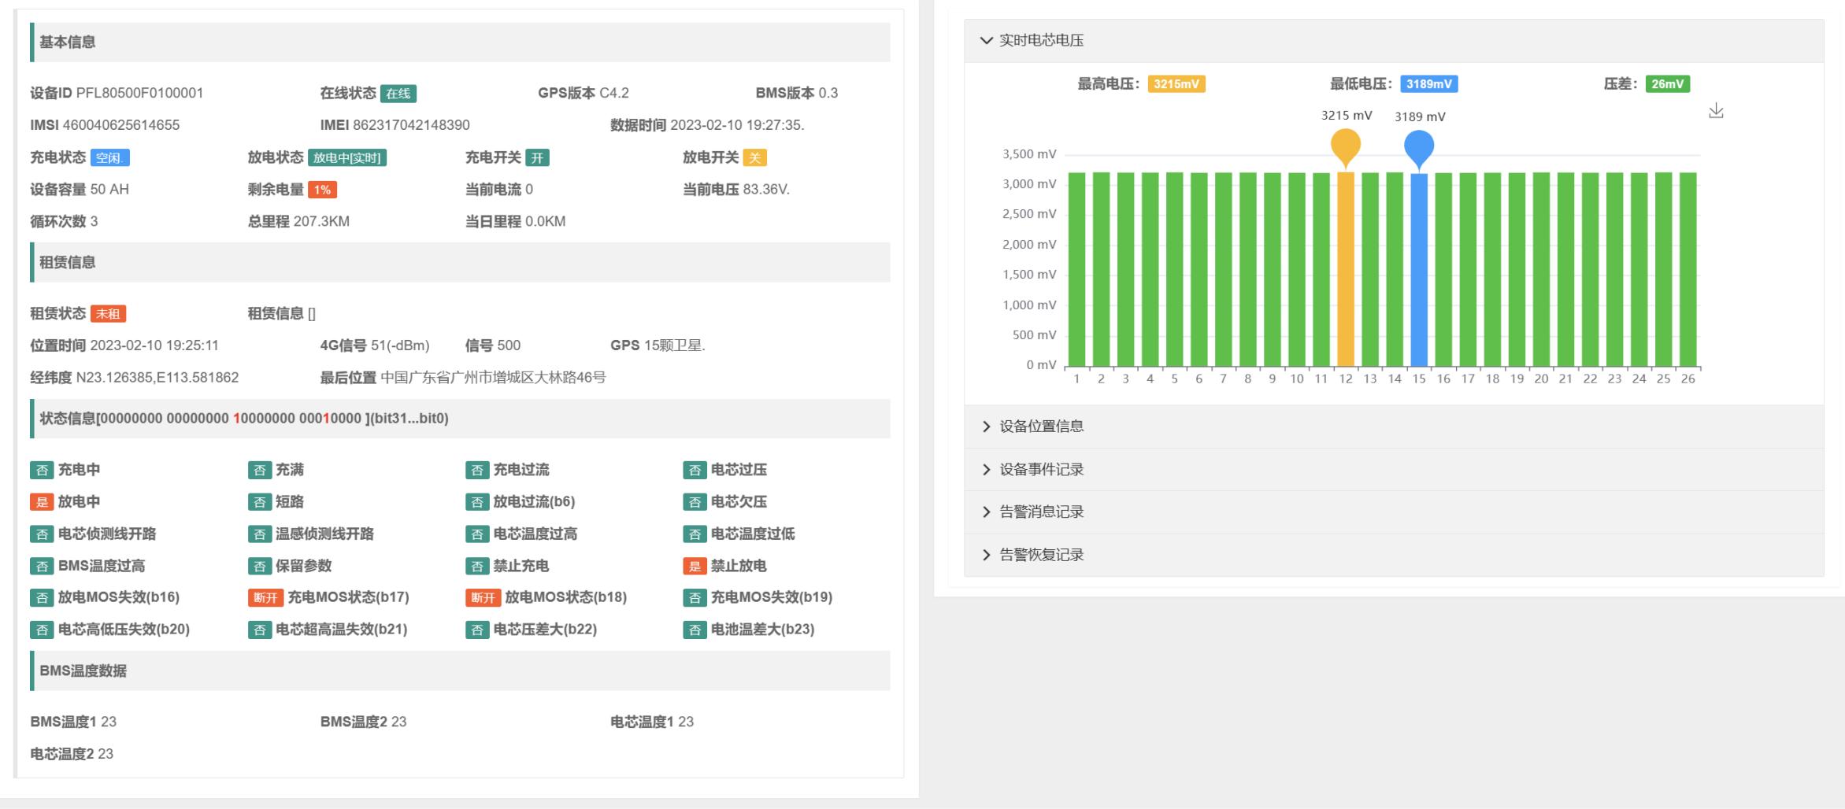Viewport: 1845px width, 809px height.
Task: Click the GPS 15颗卫星 value
Action: tap(675, 345)
